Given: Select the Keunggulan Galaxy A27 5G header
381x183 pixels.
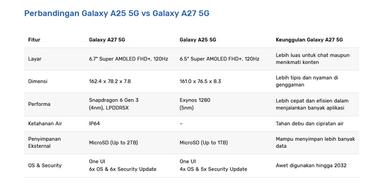Looking at the screenshot, I should (309, 40).
